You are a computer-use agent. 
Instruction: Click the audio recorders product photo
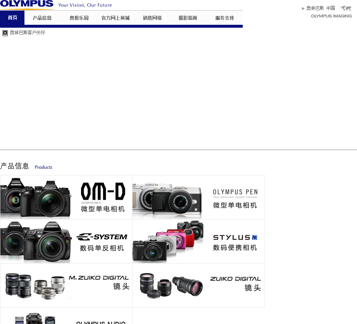pos(35,318)
